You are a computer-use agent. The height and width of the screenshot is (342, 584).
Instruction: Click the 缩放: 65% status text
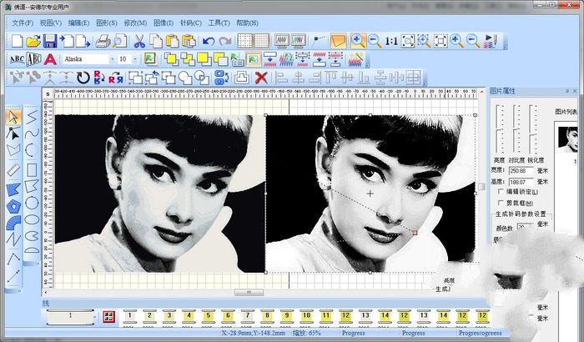pos(306,333)
